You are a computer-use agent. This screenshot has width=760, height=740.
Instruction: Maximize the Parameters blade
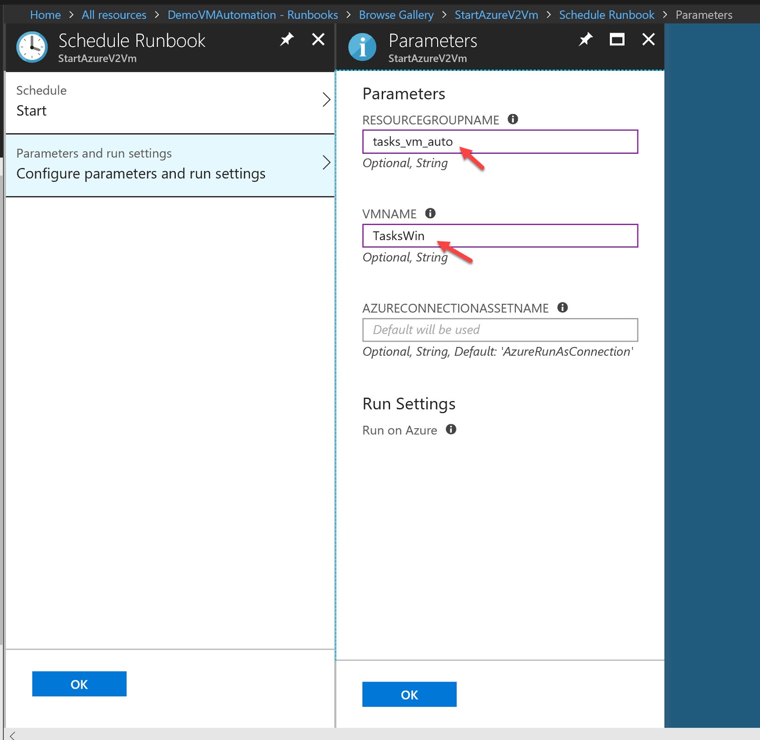(616, 40)
